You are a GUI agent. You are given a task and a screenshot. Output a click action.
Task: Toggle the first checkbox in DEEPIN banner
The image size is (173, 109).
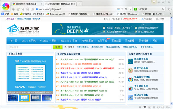click(104, 28)
